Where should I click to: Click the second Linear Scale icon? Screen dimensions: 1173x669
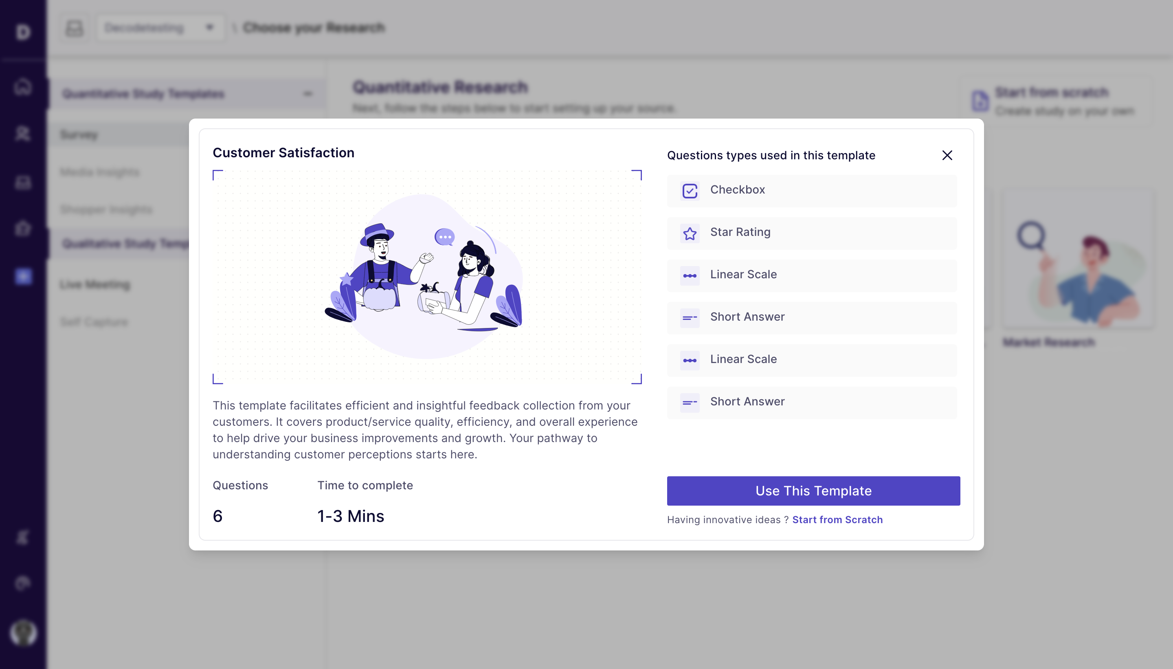[x=690, y=360]
